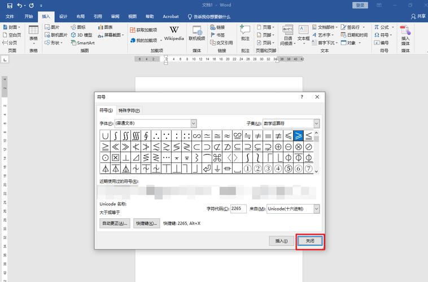Undo the last action
Image resolution: width=428 pixels, height=282 pixels.
pos(20,6)
